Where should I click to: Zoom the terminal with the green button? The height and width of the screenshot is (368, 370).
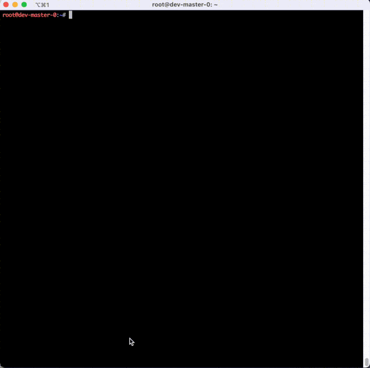24,5
